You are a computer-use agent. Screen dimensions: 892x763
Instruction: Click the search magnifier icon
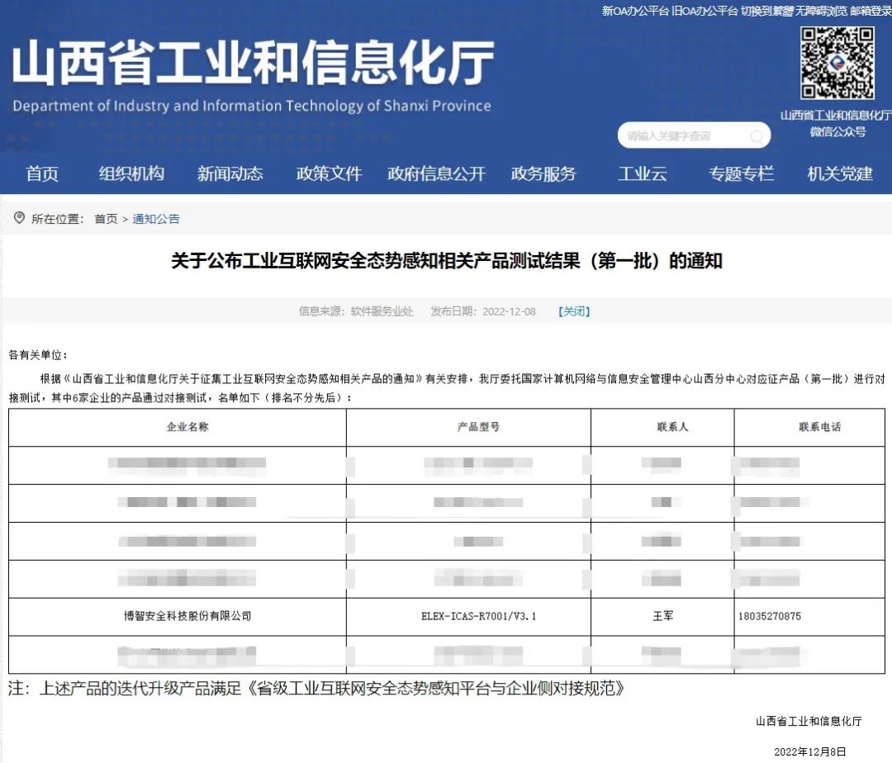click(x=756, y=136)
